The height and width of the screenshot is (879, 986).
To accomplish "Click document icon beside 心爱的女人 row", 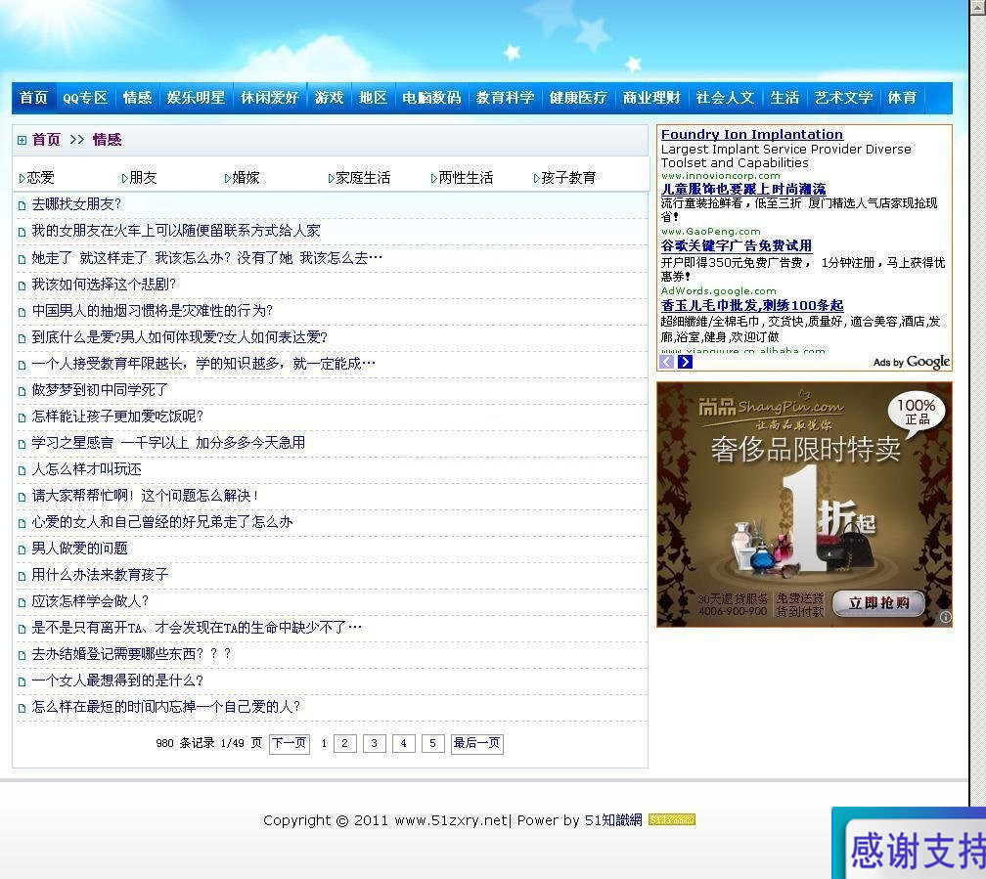I will (x=22, y=522).
